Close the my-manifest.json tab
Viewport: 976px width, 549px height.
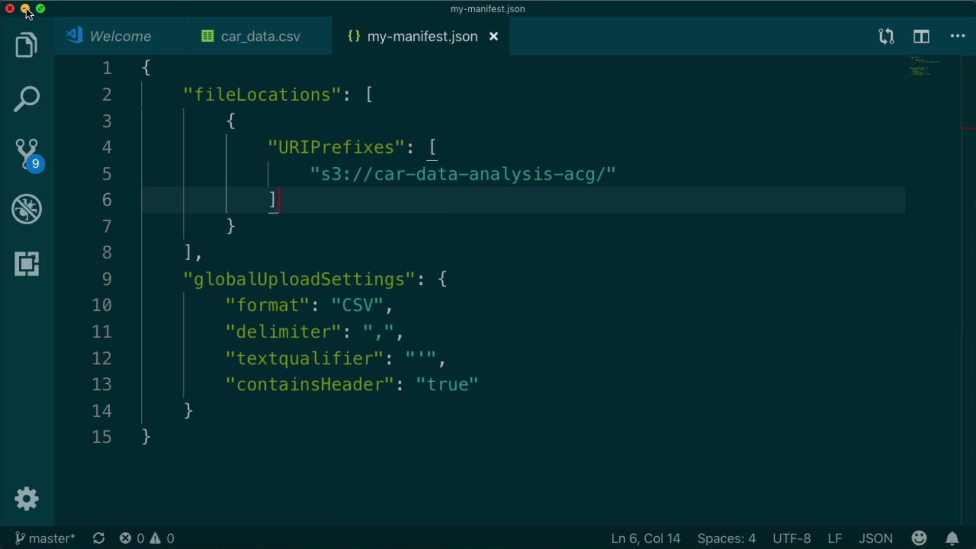point(493,37)
